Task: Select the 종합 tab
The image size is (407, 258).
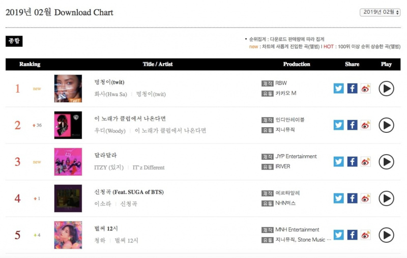Action: pyautogui.click(x=14, y=41)
